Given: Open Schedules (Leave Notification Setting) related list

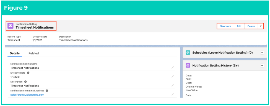Looking at the screenshot, I should click(x=222, y=53).
